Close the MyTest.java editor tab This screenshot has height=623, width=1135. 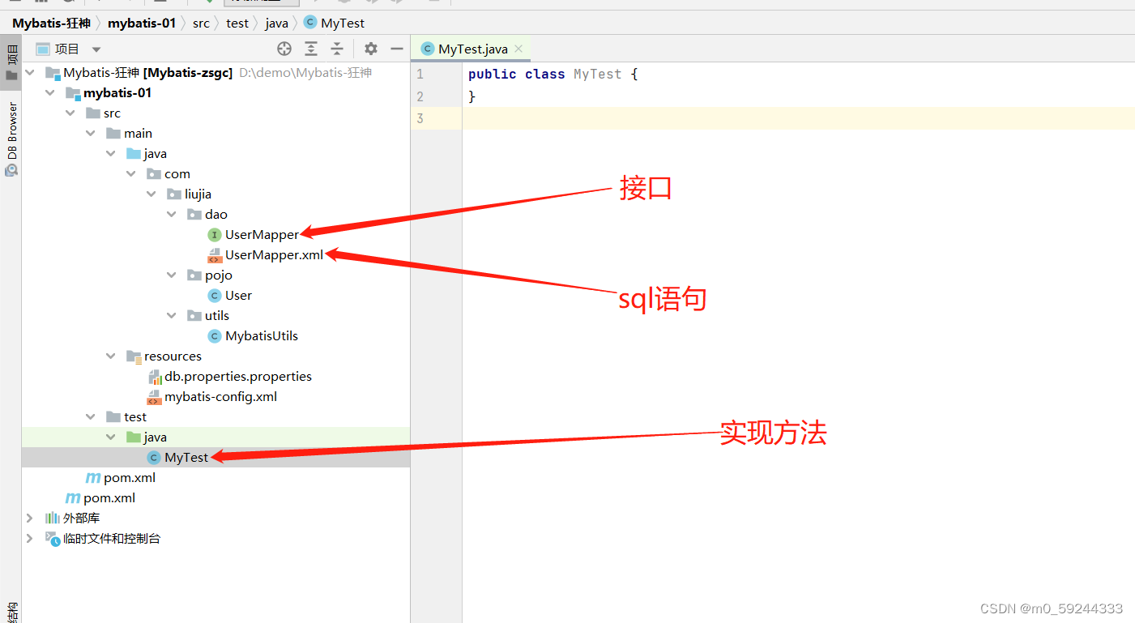(518, 49)
